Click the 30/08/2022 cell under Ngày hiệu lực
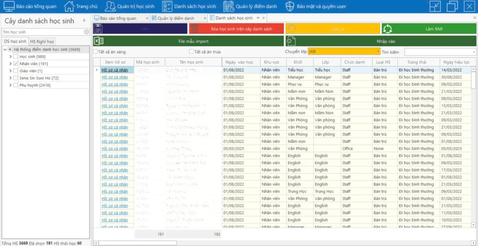This screenshot has height=246, width=478. [456, 77]
